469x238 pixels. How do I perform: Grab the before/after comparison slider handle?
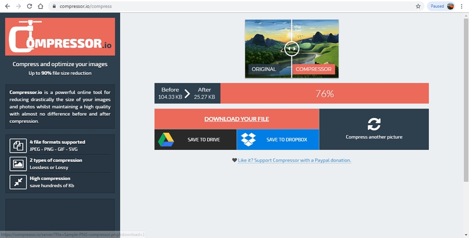tap(292, 48)
